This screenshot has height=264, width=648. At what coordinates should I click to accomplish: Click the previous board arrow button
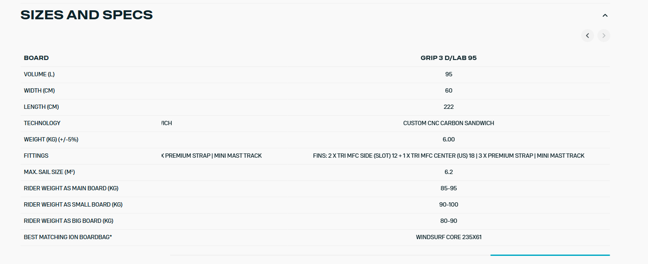587,36
